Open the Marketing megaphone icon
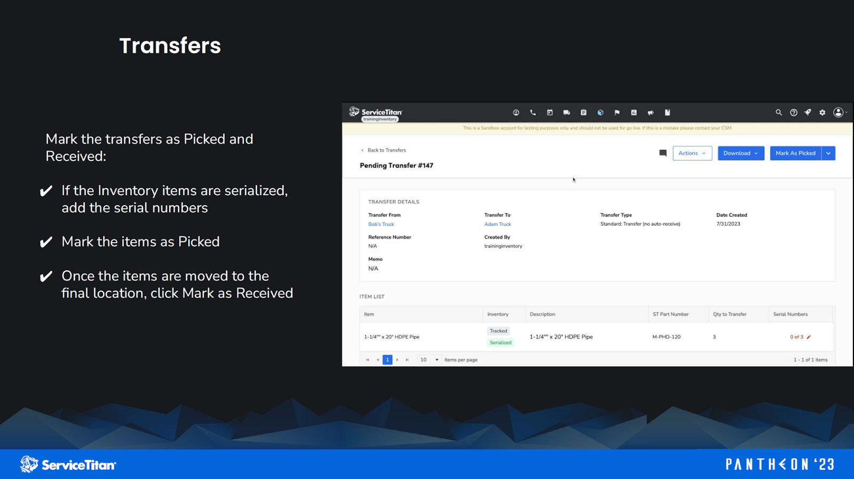Image resolution: width=854 pixels, height=479 pixels. 651,113
